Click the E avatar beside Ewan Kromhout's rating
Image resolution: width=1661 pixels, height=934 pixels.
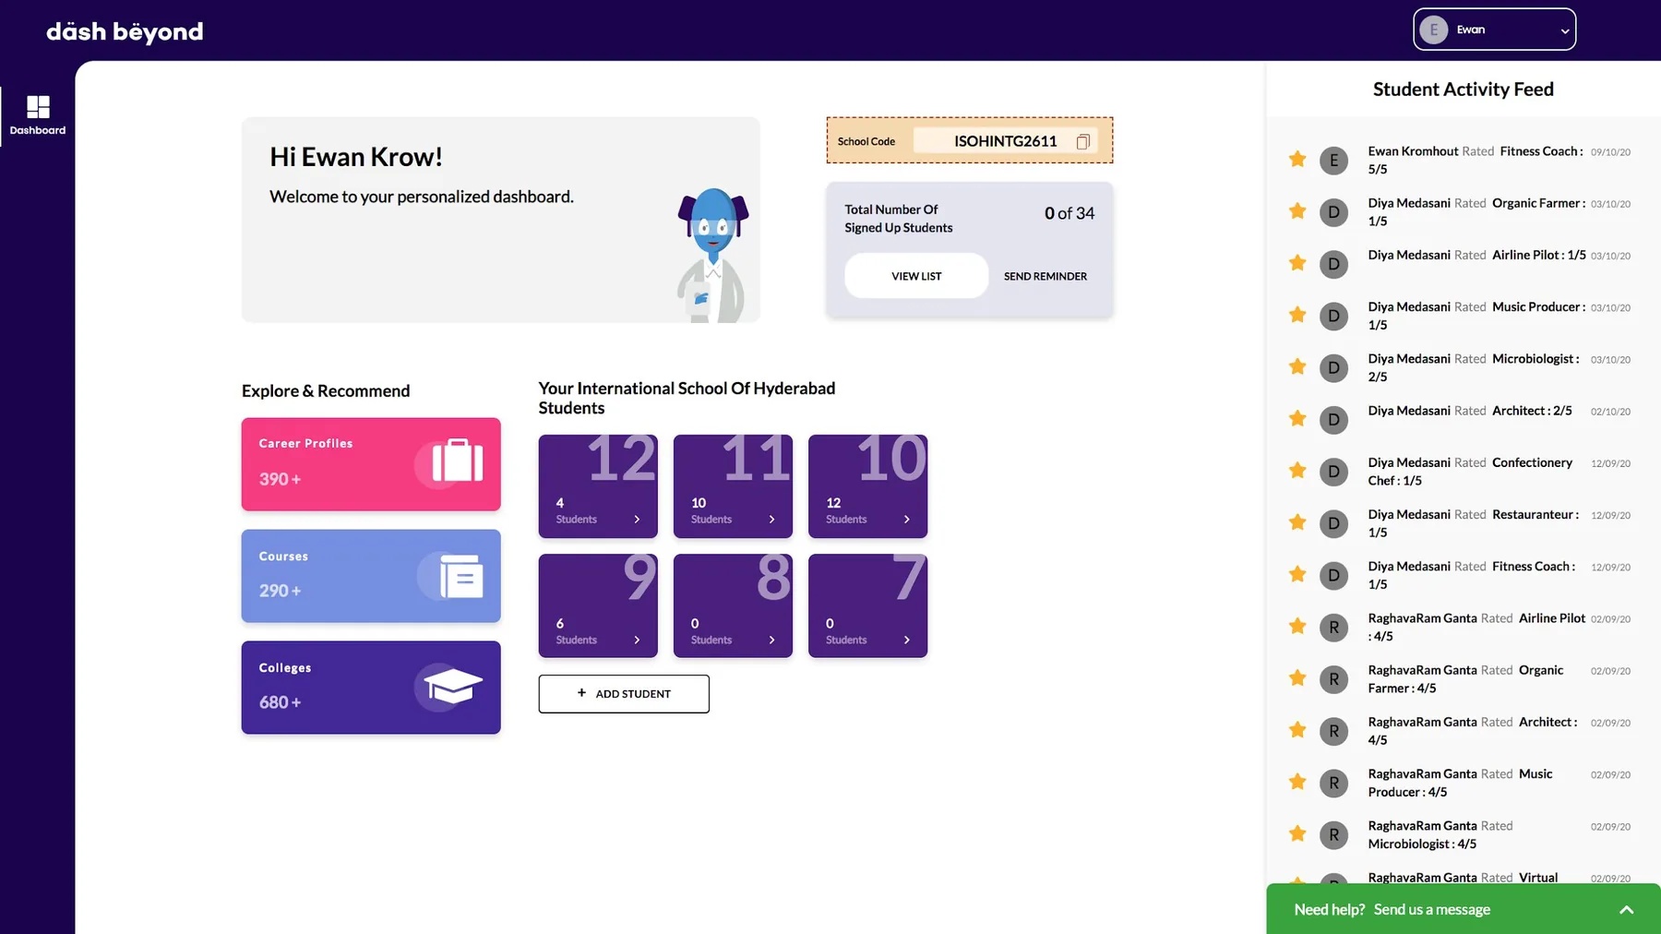(1333, 161)
